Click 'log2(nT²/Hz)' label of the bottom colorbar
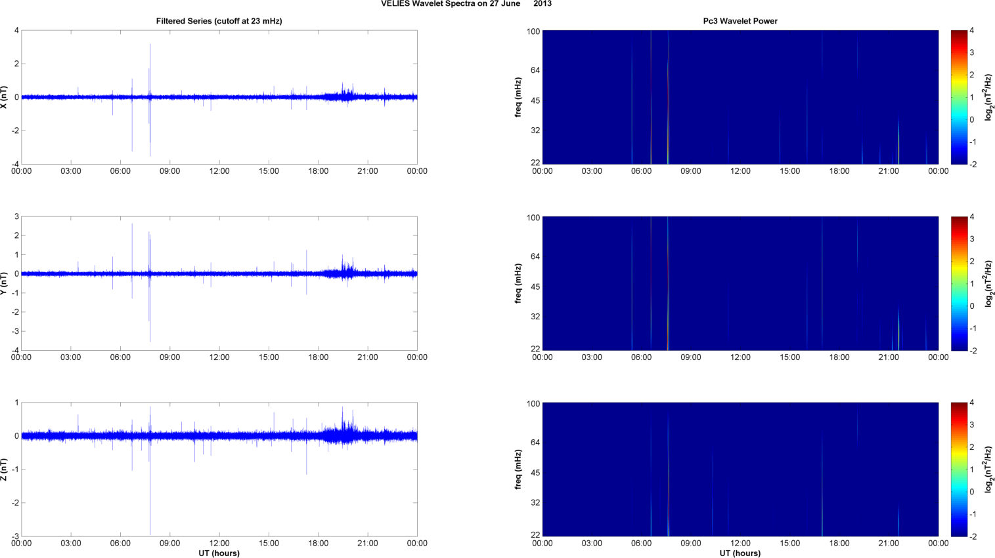 click(x=988, y=469)
